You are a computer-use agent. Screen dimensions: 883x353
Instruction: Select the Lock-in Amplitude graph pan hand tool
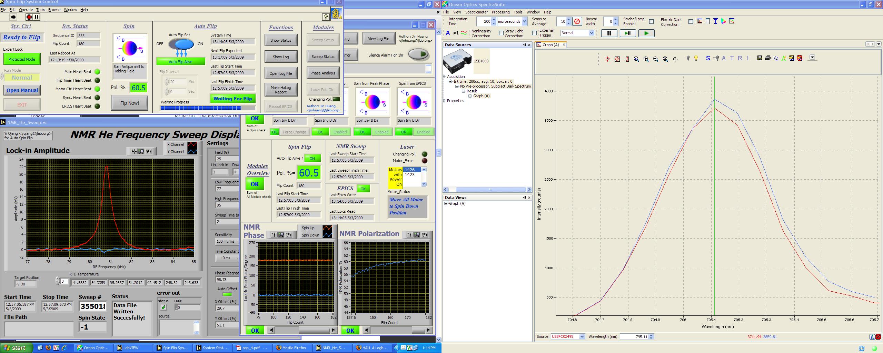[149, 151]
